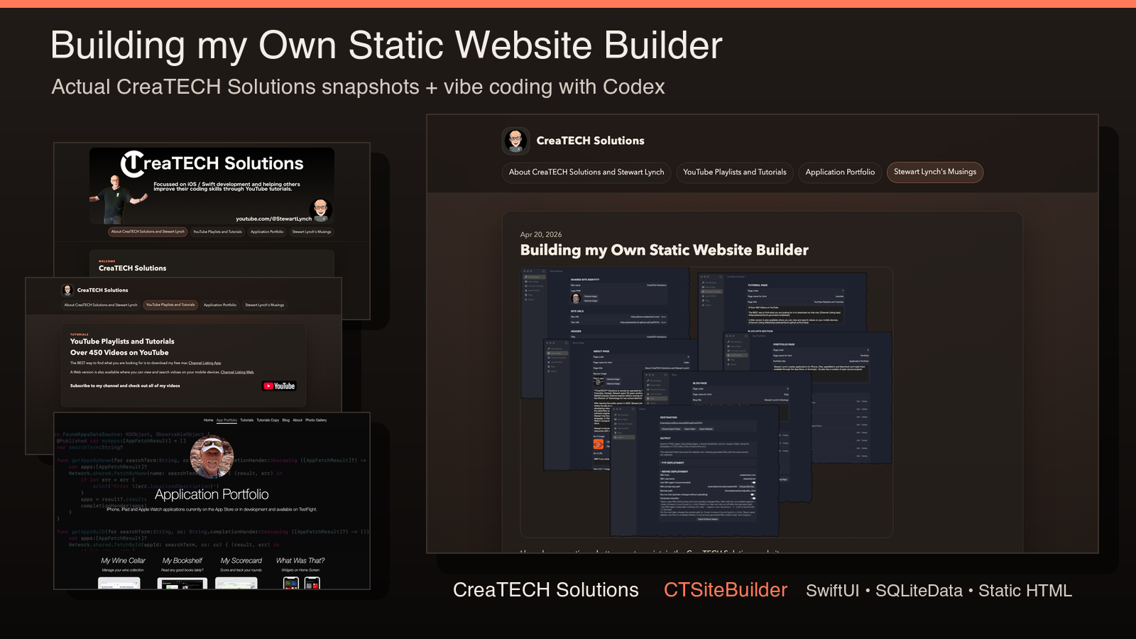Open the Channel Listing App link

click(204, 363)
